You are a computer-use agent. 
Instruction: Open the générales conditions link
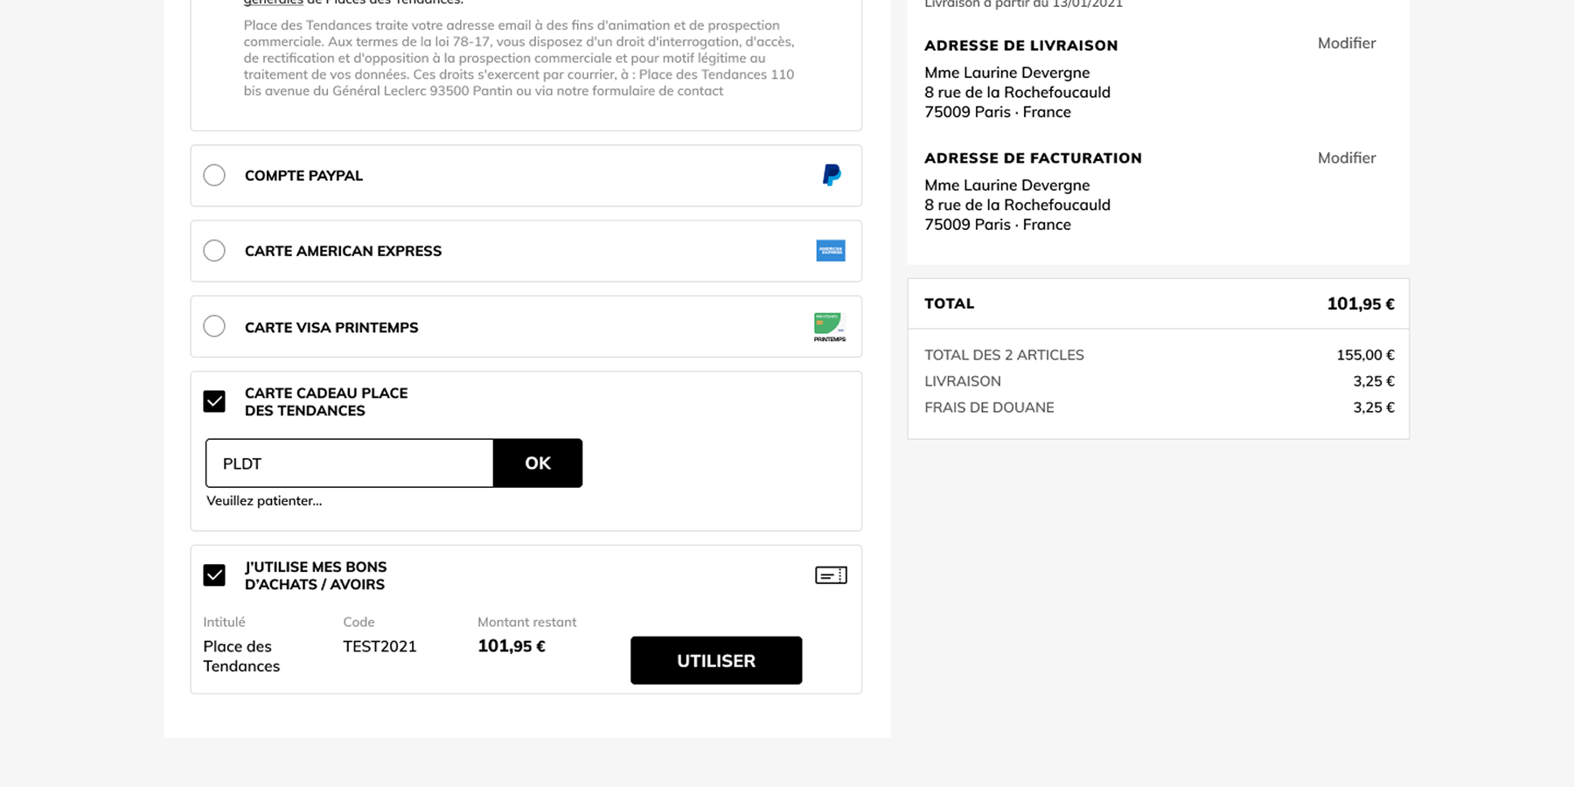click(273, 3)
